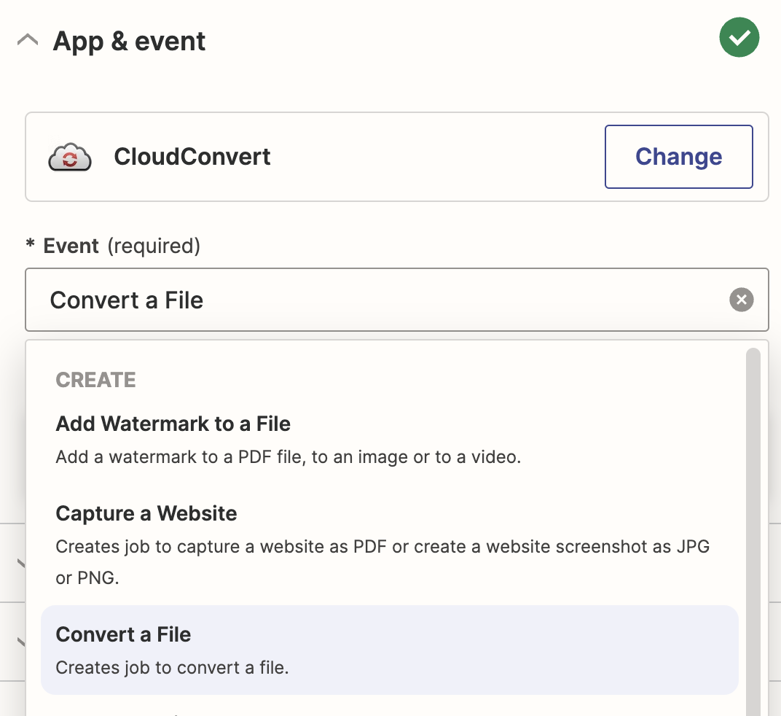
Task: Click the CREATE section label
Action: click(95, 380)
